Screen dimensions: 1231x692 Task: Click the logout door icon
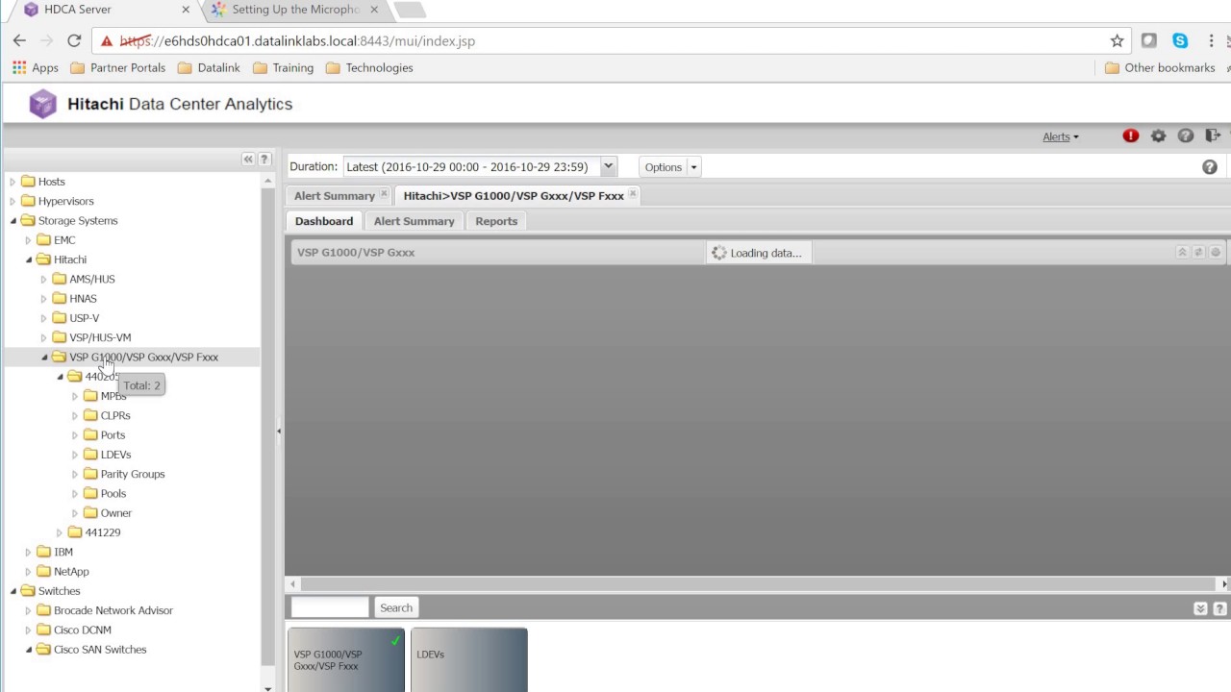coord(1213,136)
